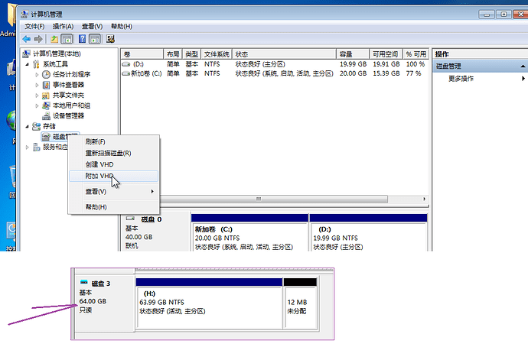528x347 pixels.
Task: Choose Attach VHD (附加 VHD) from context menu
Action: (99, 176)
